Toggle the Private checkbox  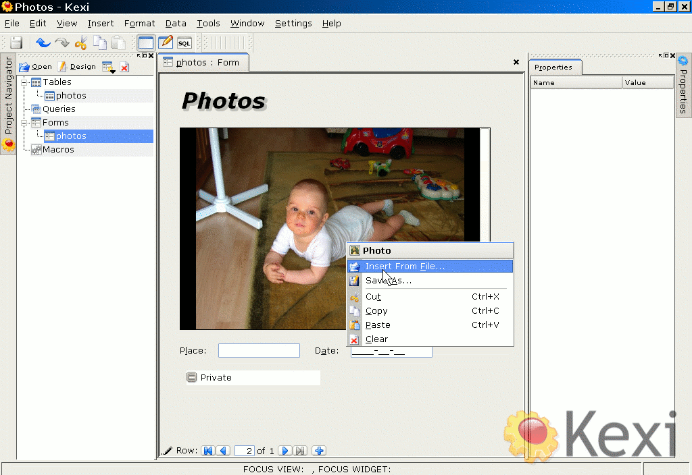pos(192,377)
